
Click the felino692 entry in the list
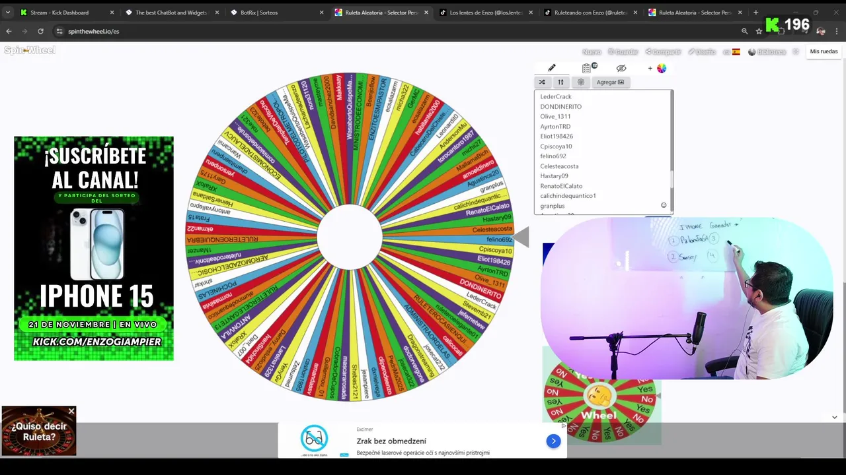(553, 156)
